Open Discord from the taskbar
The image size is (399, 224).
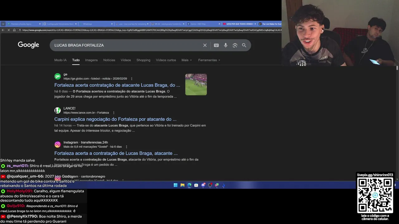coord(203,185)
